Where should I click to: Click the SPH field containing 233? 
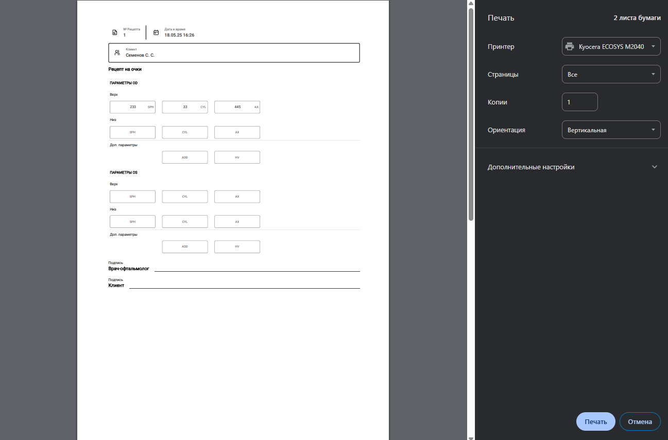click(x=132, y=107)
